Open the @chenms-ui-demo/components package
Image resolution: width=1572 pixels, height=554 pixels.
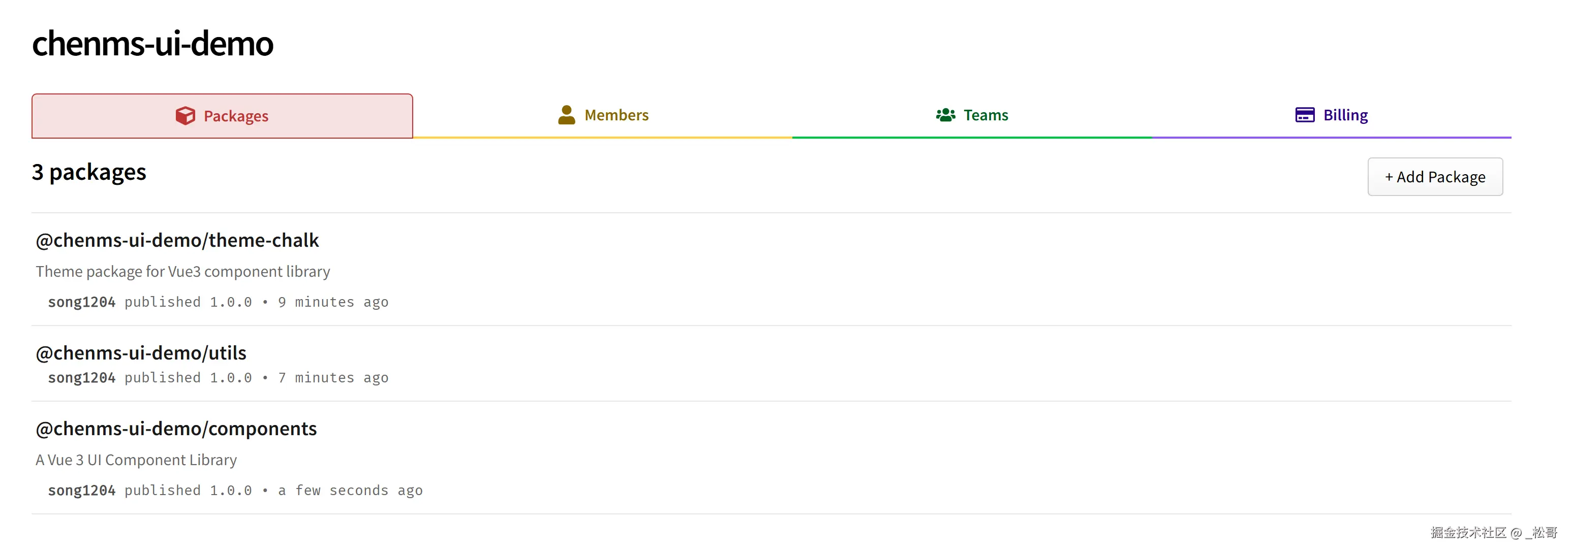[176, 429]
